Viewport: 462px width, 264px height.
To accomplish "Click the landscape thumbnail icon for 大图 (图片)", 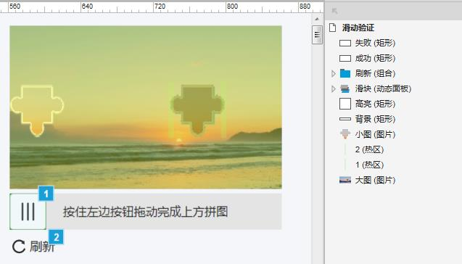I will (345, 180).
